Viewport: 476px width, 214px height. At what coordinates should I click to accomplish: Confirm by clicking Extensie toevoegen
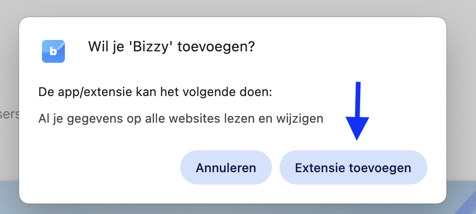pyautogui.click(x=353, y=167)
